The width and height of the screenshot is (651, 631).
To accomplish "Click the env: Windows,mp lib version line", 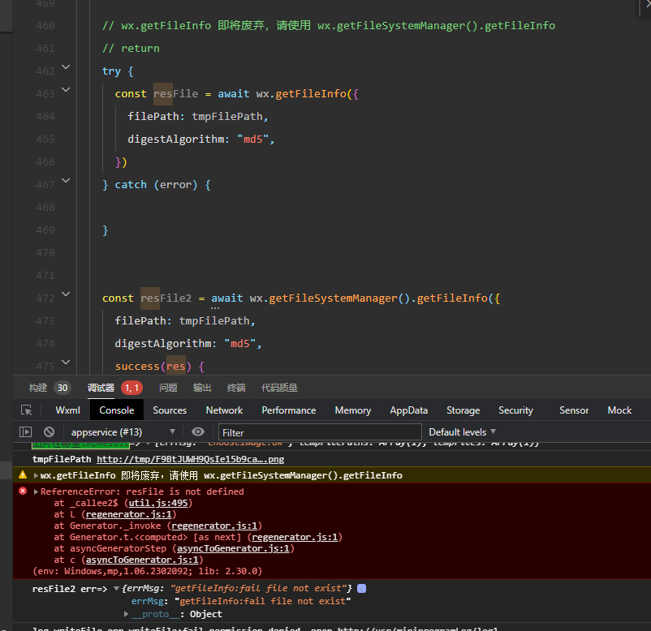I will click(x=148, y=571).
